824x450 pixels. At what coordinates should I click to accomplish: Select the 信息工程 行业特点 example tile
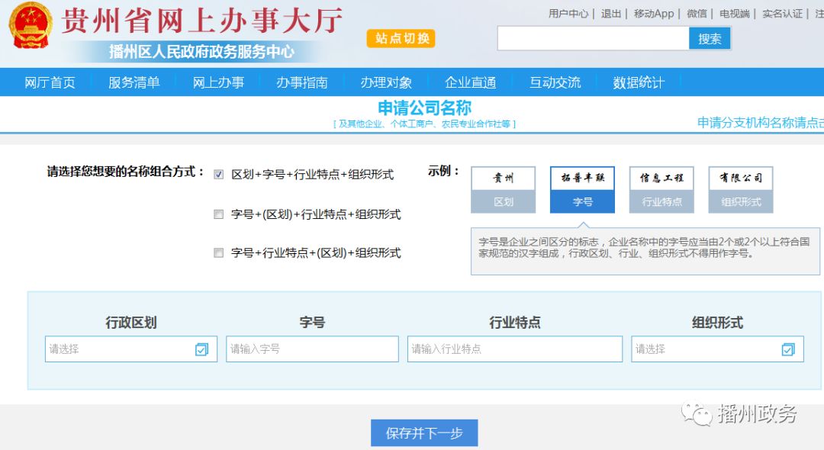661,189
